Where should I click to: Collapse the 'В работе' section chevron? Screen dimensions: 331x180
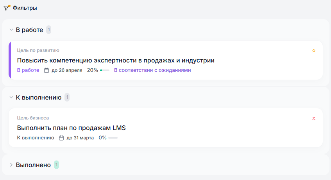coord(11,30)
